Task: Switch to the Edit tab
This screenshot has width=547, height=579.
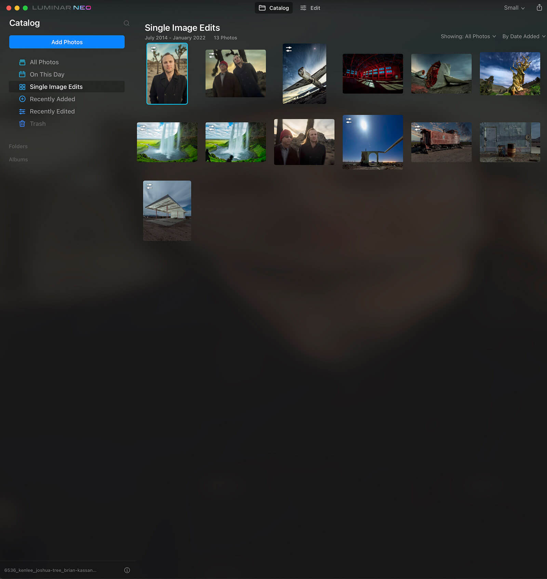Action: [310, 8]
